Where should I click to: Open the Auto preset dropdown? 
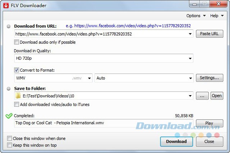(x=144, y=78)
